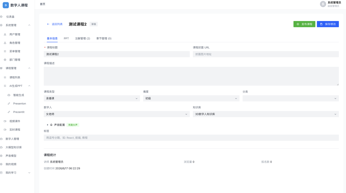
Task: Open the 课程类型 dropdown showing 录播课
Action: pos(92,98)
